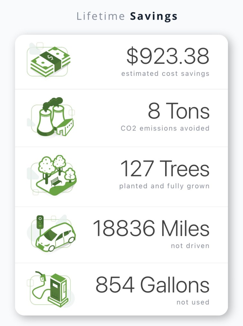Tap the 127 Trees figure
The width and height of the screenshot is (243, 326).
(x=165, y=169)
